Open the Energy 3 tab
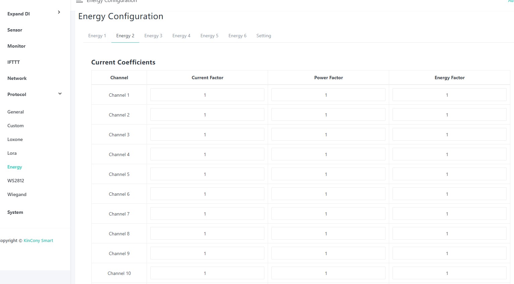Screen dimensions: 514x284 coord(153,36)
